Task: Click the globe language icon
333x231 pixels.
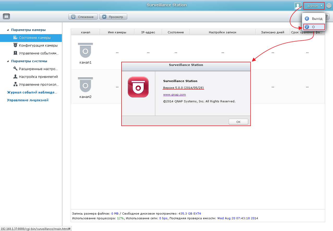Action: [329, 6]
